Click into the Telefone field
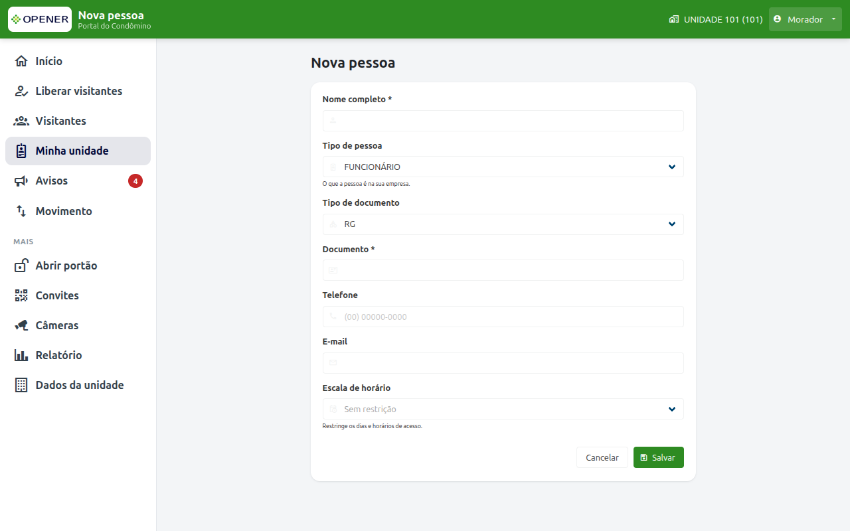Viewport: 850px width, 531px height. (x=503, y=317)
